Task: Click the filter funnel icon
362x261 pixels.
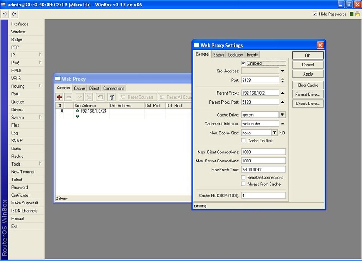Action: (x=111, y=97)
